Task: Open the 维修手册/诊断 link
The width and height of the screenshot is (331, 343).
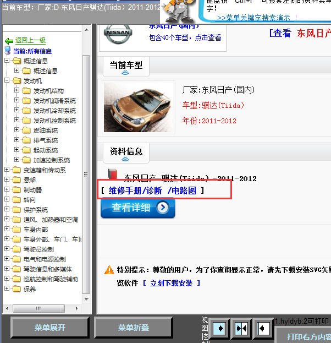Action: [x=135, y=190]
